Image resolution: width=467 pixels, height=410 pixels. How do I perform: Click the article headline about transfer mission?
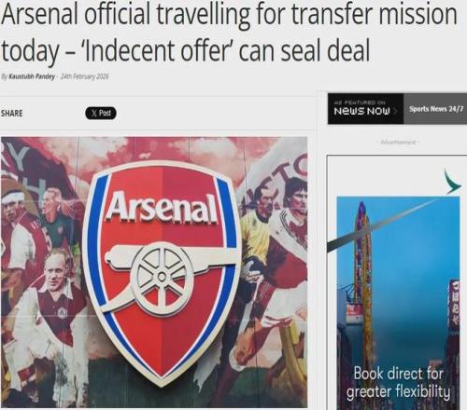229,32
